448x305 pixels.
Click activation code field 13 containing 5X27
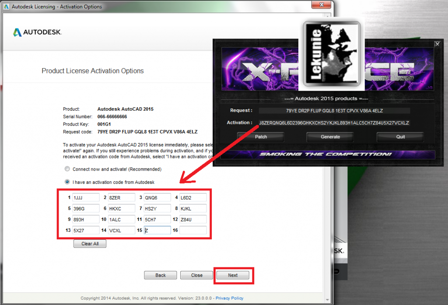86,230
